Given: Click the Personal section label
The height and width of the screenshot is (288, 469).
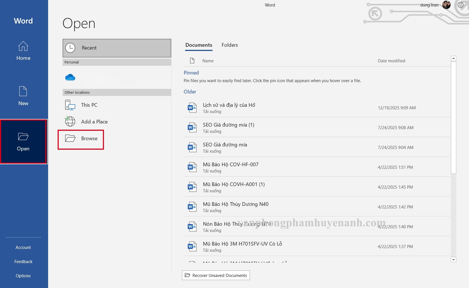Looking at the screenshot, I should [x=72, y=62].
